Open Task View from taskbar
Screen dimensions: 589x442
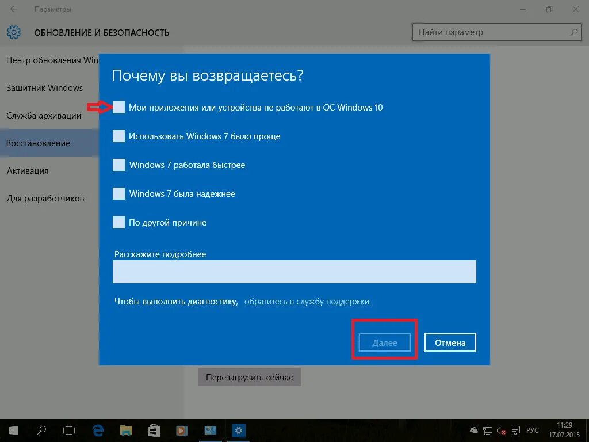(69, 430)
